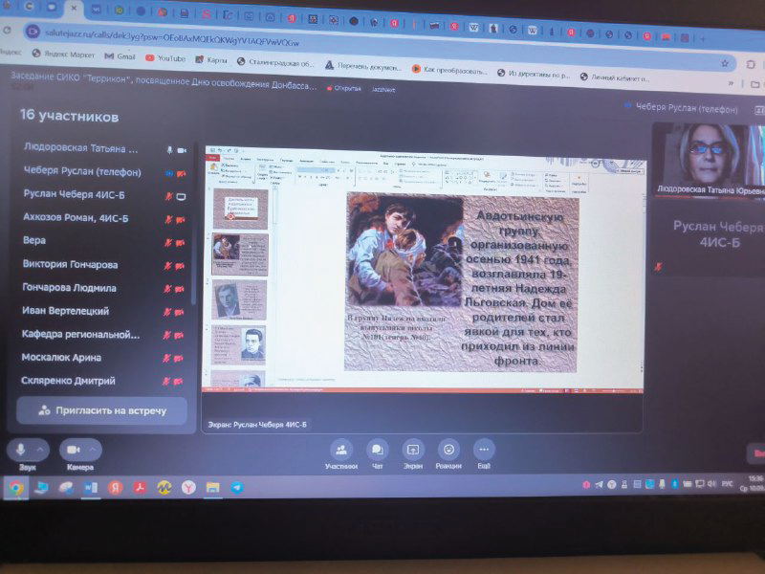This screenshot has width=765, height=574.
Task: Toggle the Камера video button
Action: (74, 450)
